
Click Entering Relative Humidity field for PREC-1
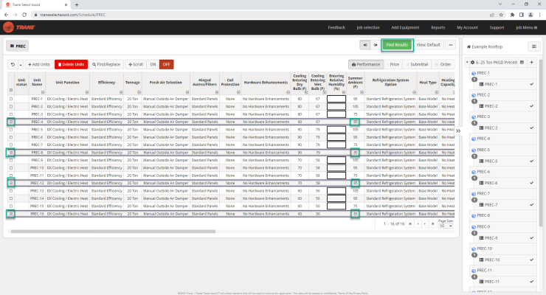pyautogui.click(x=336, y=99)
